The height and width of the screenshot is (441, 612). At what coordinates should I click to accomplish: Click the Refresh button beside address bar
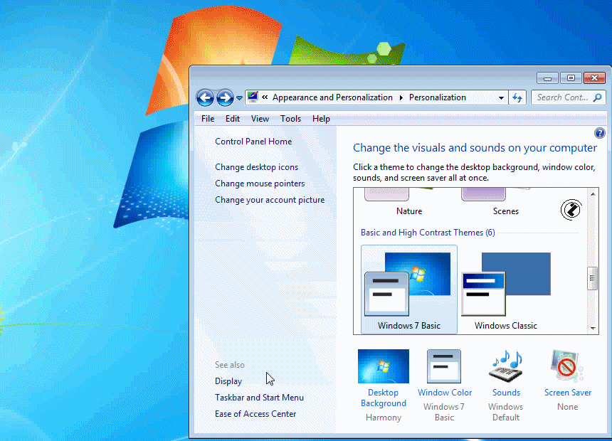coord(517,97)
